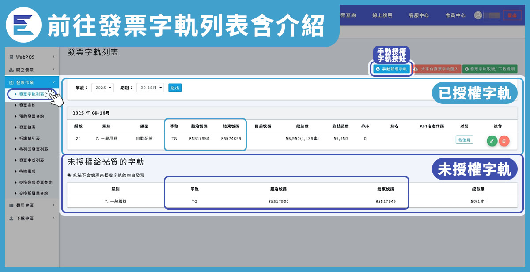Open the 期別 09-10月 dropdown
The image size is (530, 272).
point(150,88)
